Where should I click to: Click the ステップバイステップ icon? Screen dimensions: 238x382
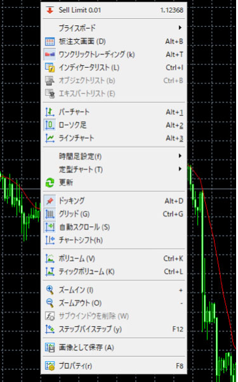pos(50,329)
